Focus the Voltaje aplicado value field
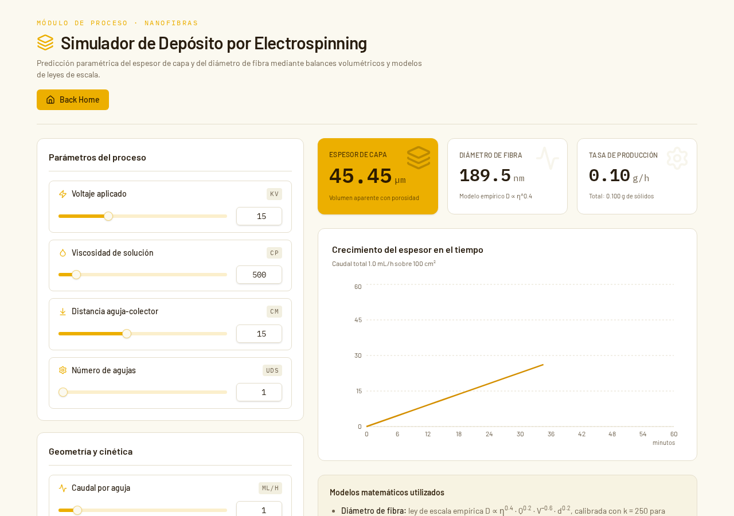 coord(259,216)
